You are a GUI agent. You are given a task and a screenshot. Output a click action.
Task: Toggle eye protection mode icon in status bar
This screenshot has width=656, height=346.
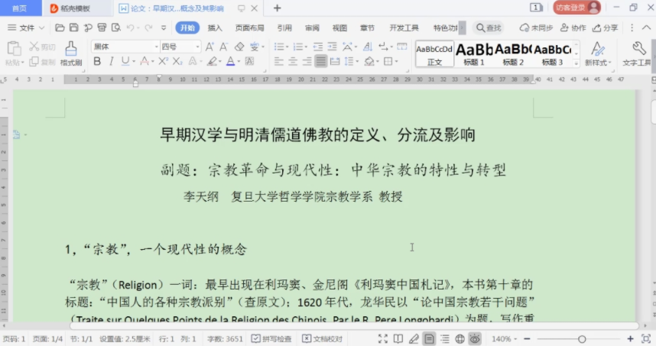475,338
